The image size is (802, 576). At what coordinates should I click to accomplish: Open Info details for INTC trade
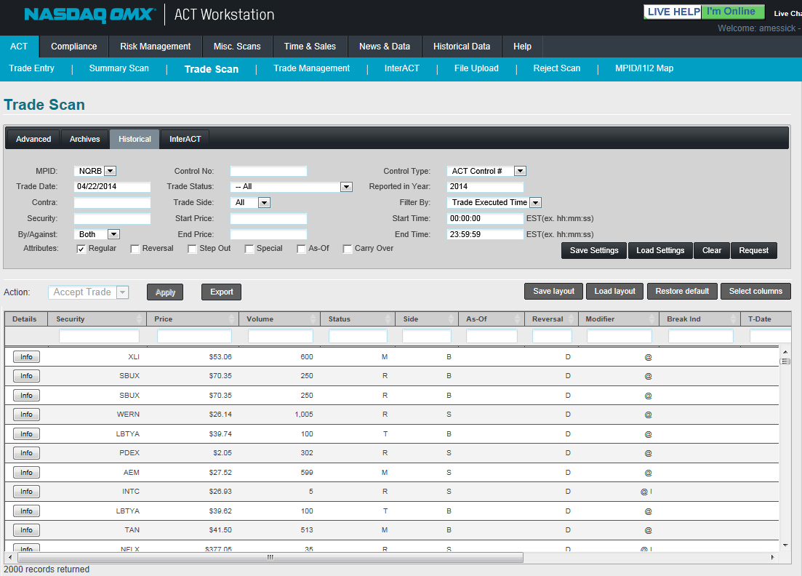27,492
